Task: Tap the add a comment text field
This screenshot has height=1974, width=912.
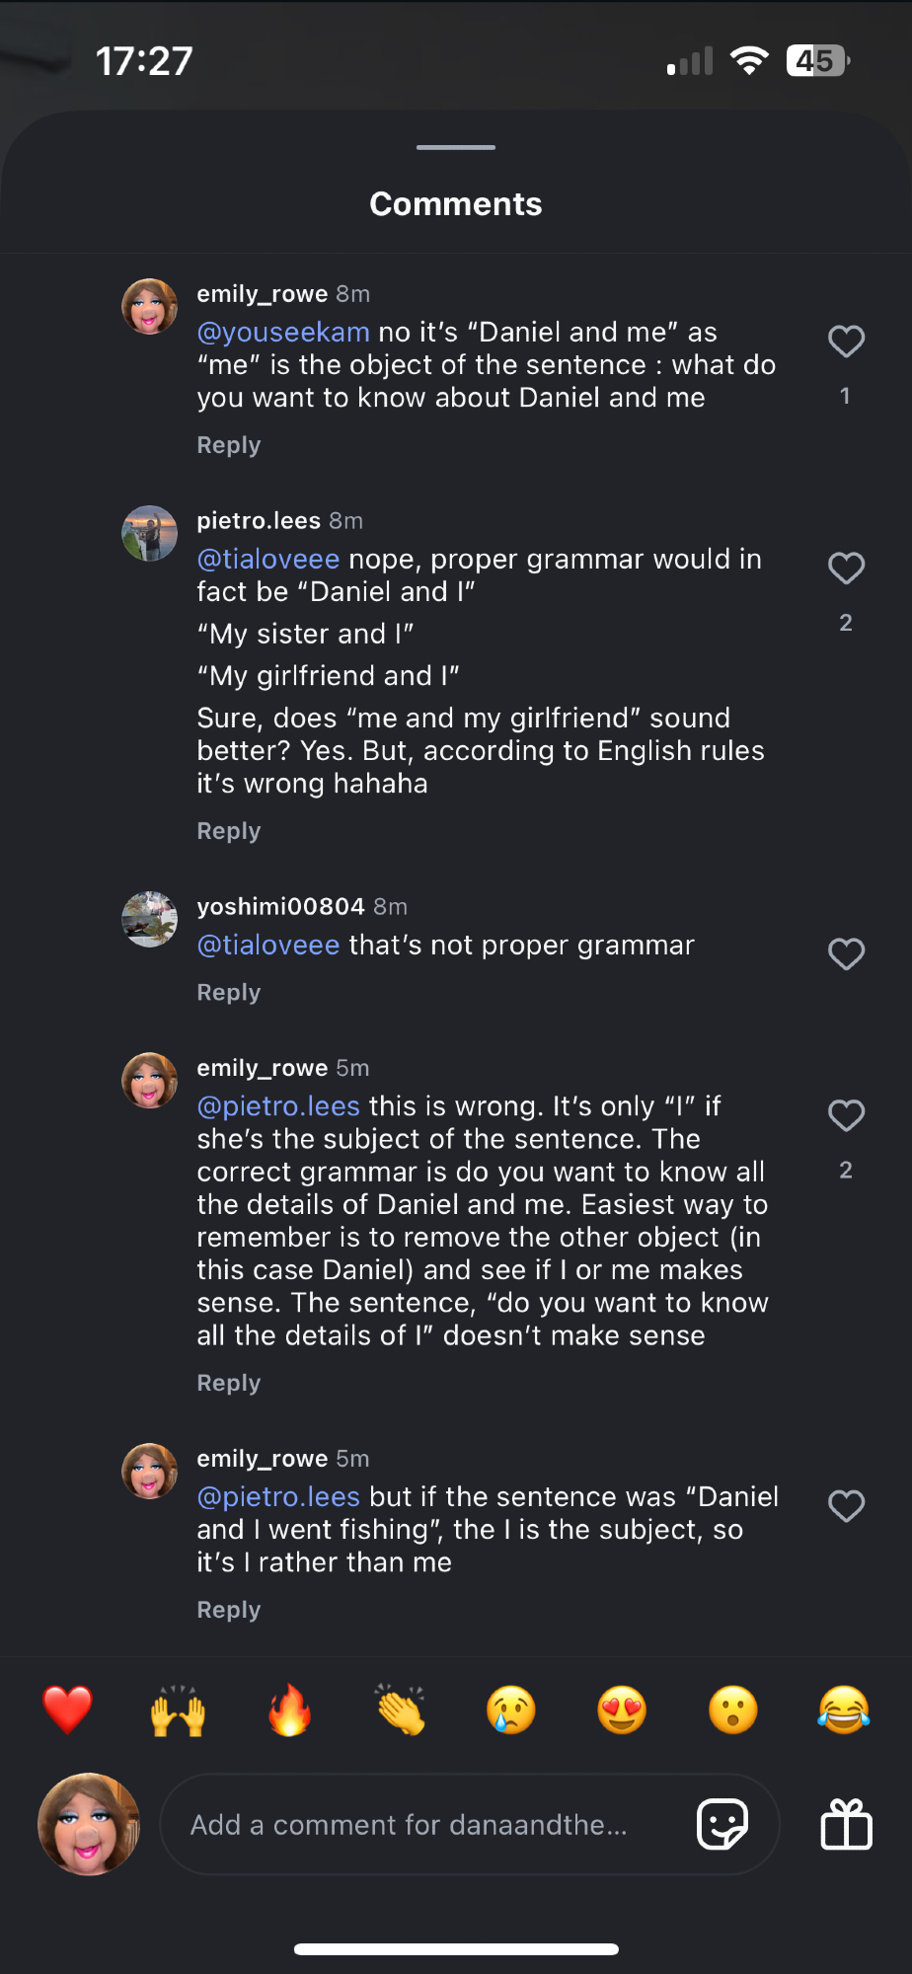Action: point(424,1825)
